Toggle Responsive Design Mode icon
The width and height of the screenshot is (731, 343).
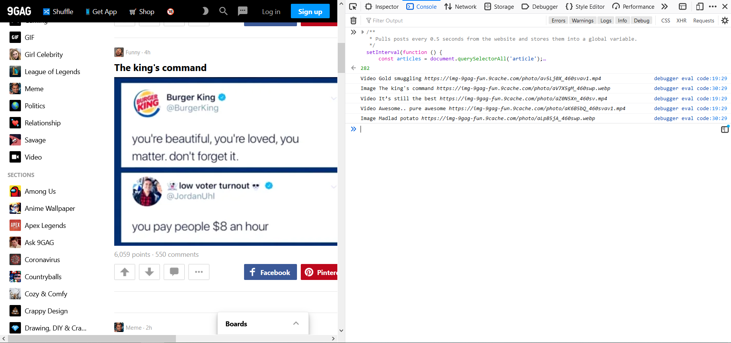tap(700, 6)
